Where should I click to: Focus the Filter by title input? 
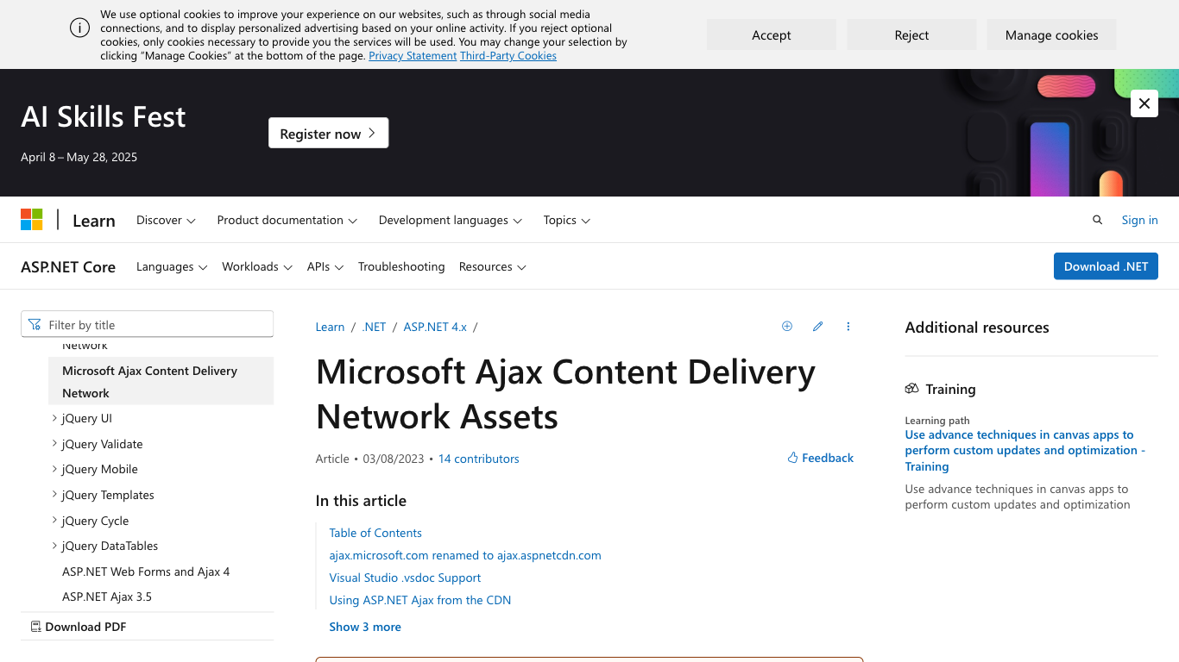click(147, 324)
